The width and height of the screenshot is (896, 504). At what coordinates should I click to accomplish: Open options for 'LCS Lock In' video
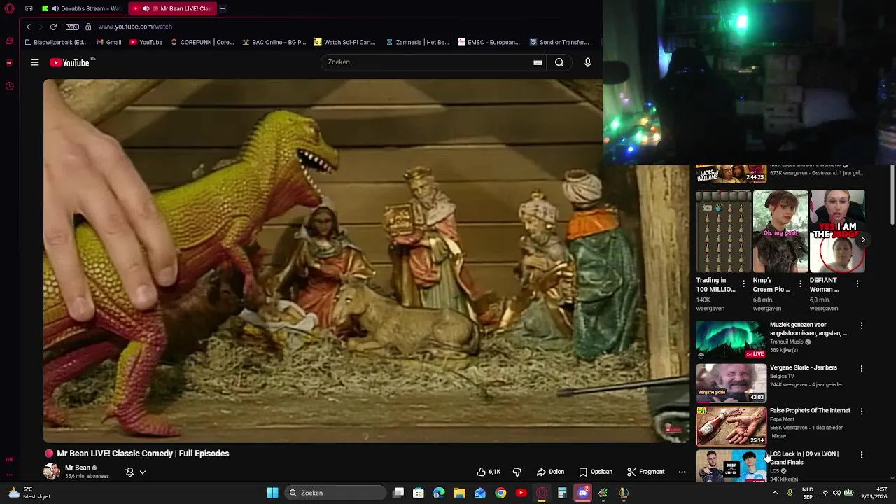pos(862,455)
